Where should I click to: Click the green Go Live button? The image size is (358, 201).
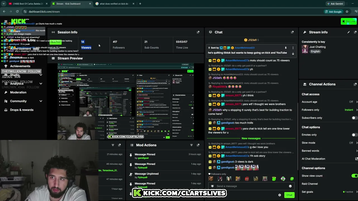349,21
